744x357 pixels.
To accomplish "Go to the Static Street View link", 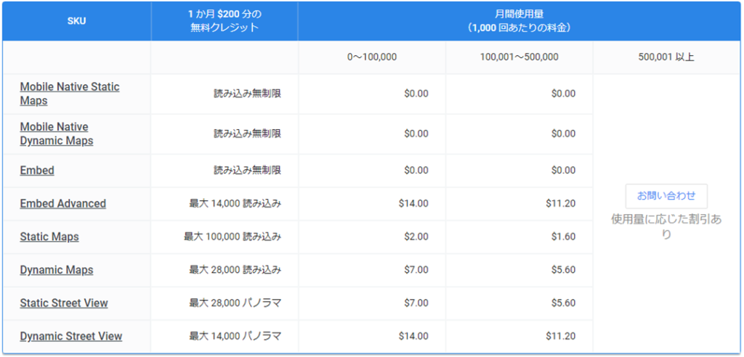I will click(x=64, y=303).
